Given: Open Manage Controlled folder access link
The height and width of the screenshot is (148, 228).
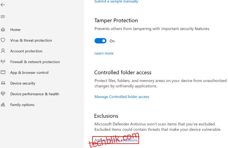Looking at the screenshot, I should click(x=122, y=97).
